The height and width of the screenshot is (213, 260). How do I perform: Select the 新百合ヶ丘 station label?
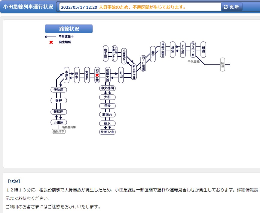point(134,72)
